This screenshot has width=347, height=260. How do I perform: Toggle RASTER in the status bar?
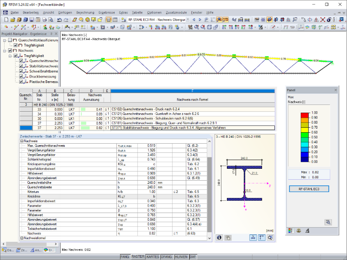point(138,256)
